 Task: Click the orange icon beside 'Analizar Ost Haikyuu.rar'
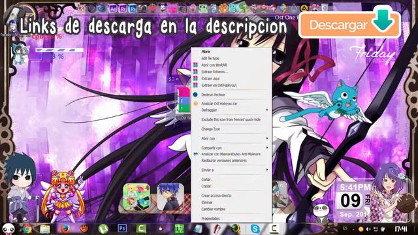195,103
